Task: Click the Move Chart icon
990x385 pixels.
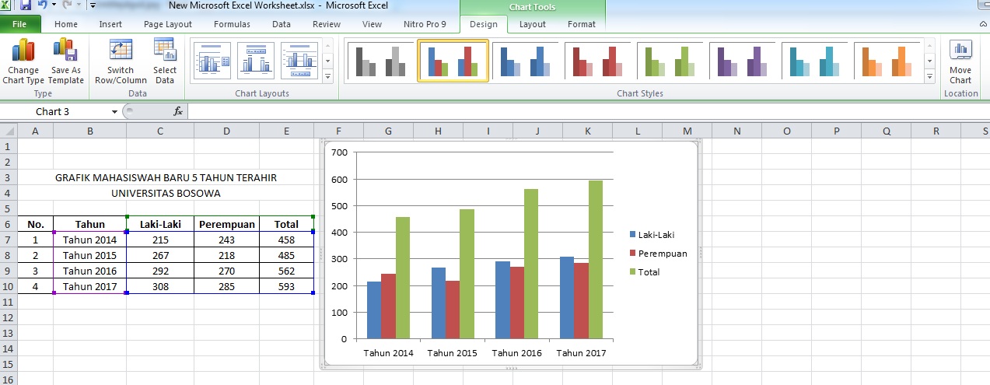Action: [960, 62]
